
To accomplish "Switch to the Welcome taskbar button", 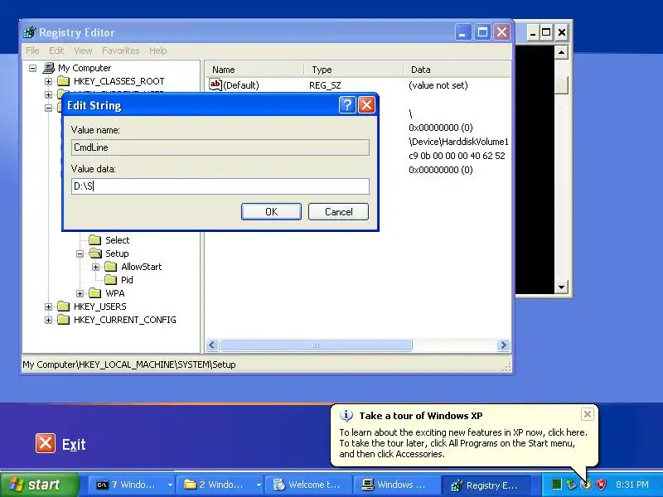I will (x=308, y=485).
